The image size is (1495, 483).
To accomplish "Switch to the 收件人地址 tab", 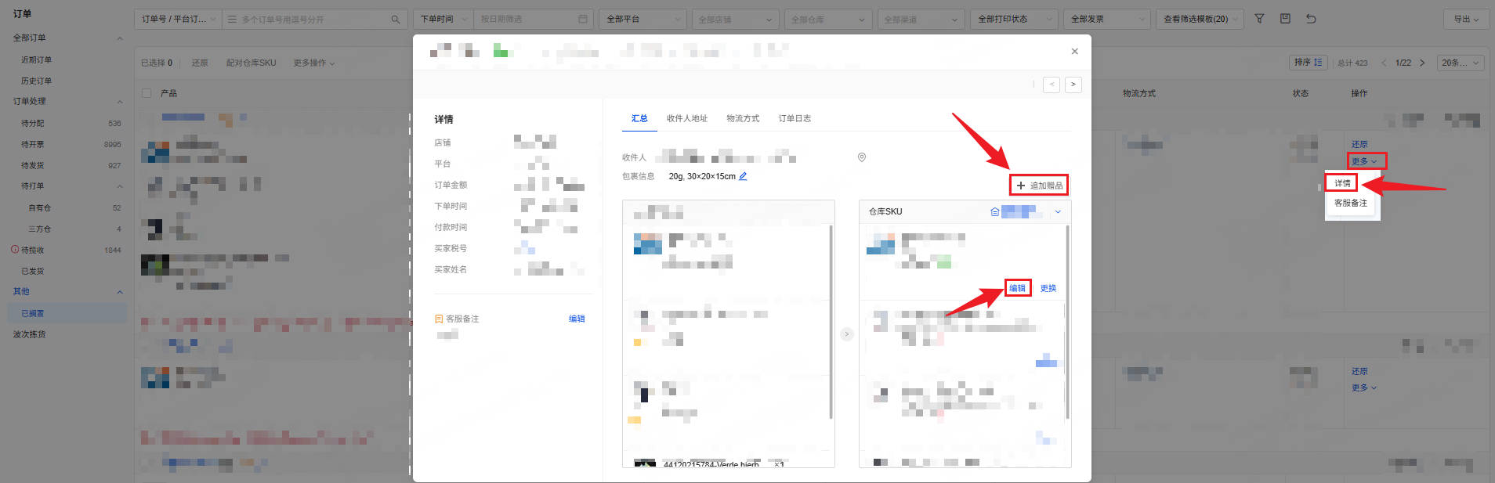I will coord(686,118).
